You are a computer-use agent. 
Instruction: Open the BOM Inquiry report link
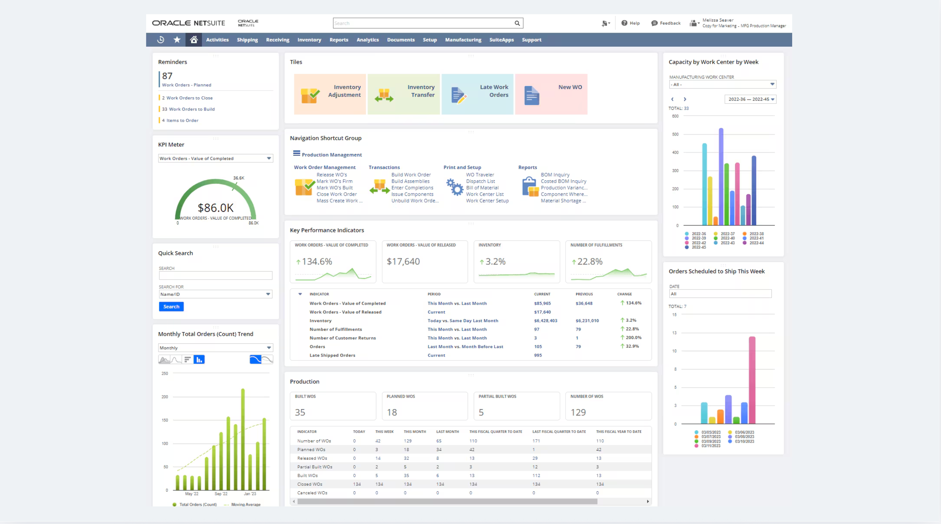(x=555, y=175)
